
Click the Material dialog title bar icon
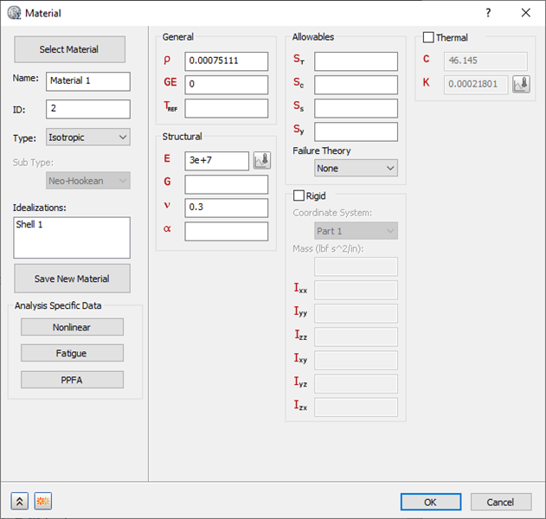[x=14, y=13]
